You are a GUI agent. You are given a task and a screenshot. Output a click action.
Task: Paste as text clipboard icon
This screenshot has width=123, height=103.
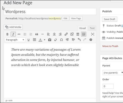pos(50,40)
